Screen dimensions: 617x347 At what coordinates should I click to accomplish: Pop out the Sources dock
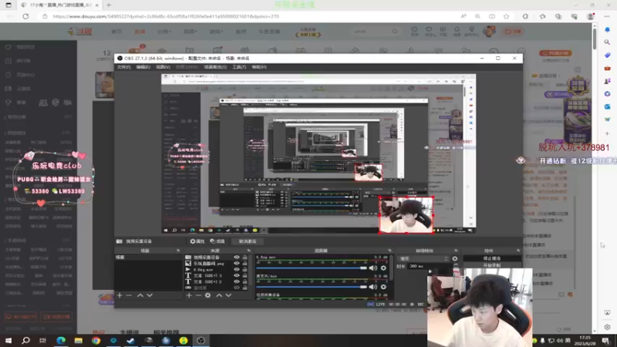coord(248,251)
